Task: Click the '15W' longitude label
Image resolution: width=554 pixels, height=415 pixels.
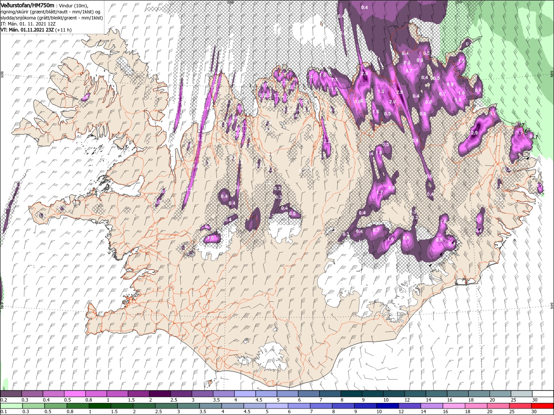Action: [x=458, y=2]
